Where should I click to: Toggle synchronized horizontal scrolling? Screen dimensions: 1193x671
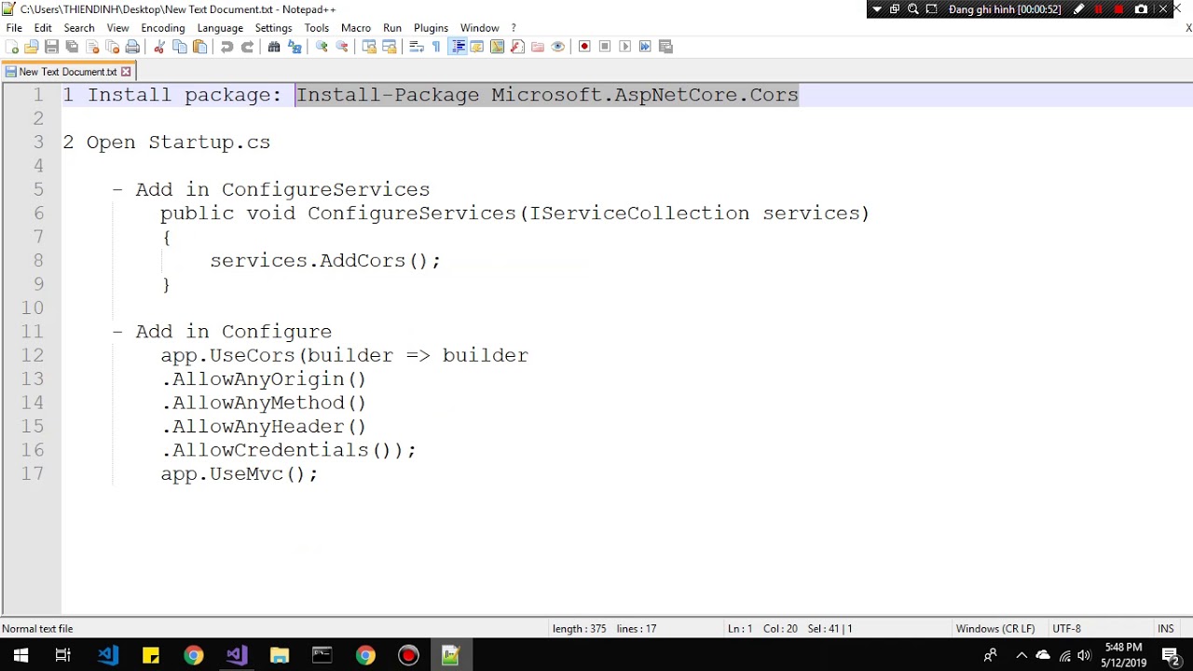click(390, 47)
